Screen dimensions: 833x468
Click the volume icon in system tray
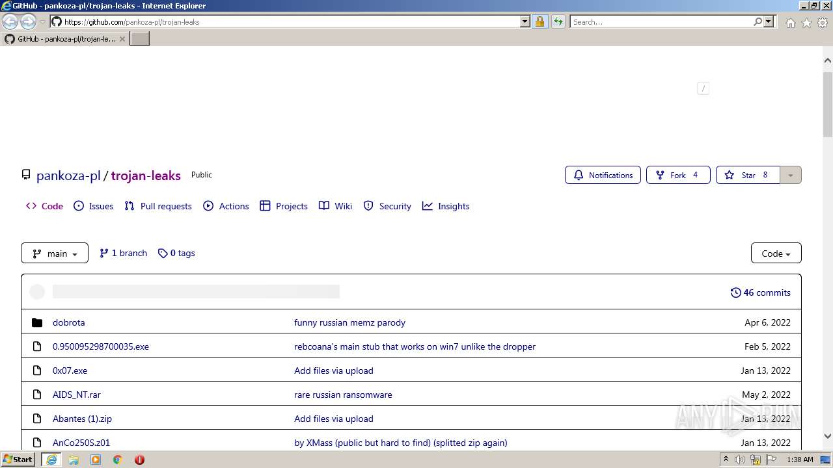(740, 460)
